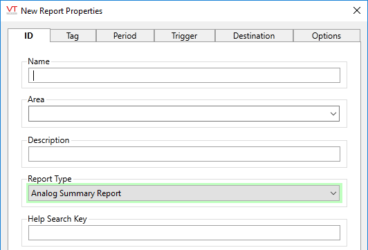Screen dimensions: 368x250
Task: Place cursor in Help Search Key field
Action: (x=184, y=233)
